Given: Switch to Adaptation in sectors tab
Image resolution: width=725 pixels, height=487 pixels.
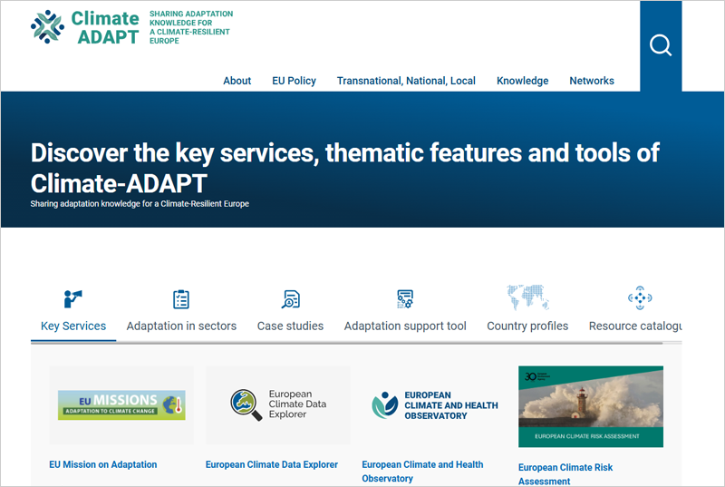Looking at the screenshot, I should pyautogui.click(x=181, y=326).
